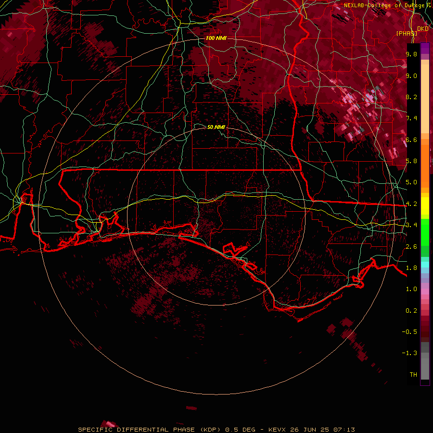This screenshot has height=433, width=433.
Task: Click the 0.2 scale value
Action: pos(411,311)
